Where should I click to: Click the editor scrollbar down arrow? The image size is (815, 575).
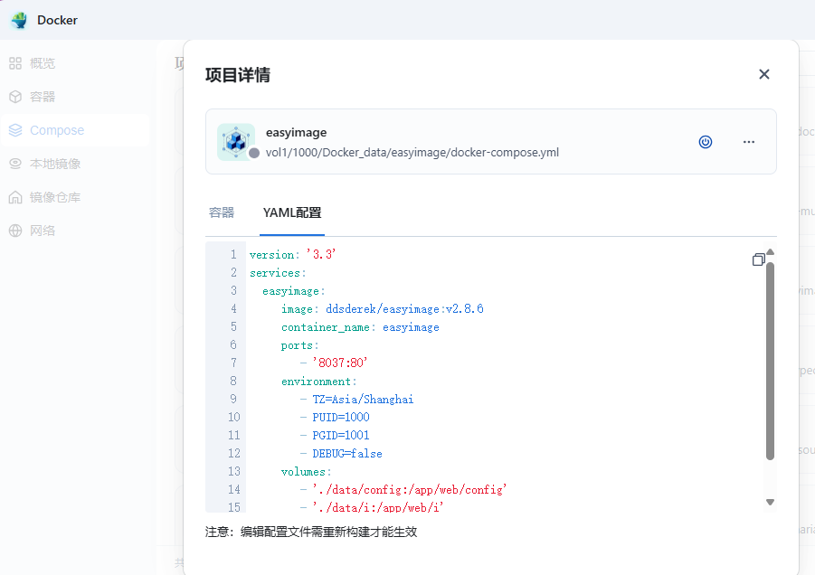coord(771,503)
